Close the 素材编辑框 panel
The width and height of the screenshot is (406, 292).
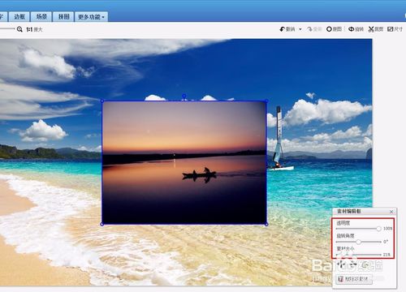pos(391,212)
